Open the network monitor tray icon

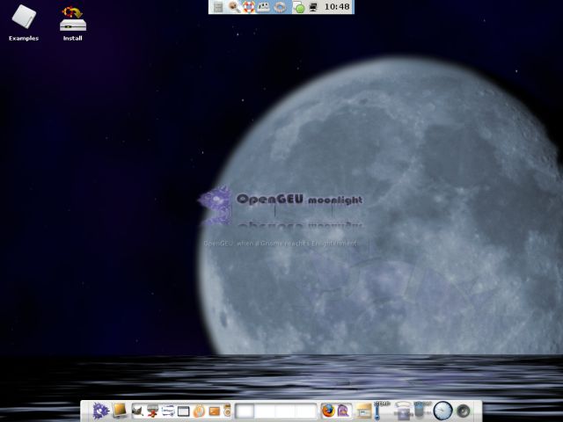[313, 7]
